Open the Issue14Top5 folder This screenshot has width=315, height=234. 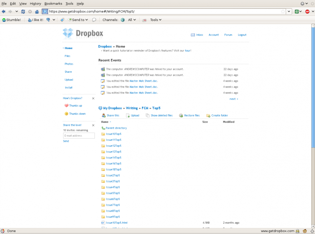coord(114,158)
